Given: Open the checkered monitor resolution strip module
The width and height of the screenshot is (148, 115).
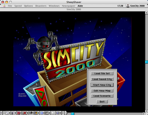Looking at the screenshot, I should (47, 113).
